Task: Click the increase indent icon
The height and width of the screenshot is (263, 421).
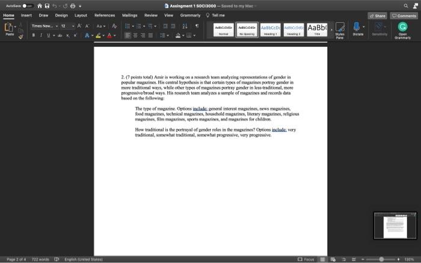Action: tap(173, 26)
